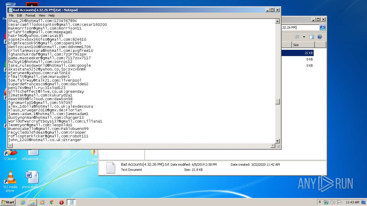
Task: Change view icon in Explorer toolbar
Action: 297,37
